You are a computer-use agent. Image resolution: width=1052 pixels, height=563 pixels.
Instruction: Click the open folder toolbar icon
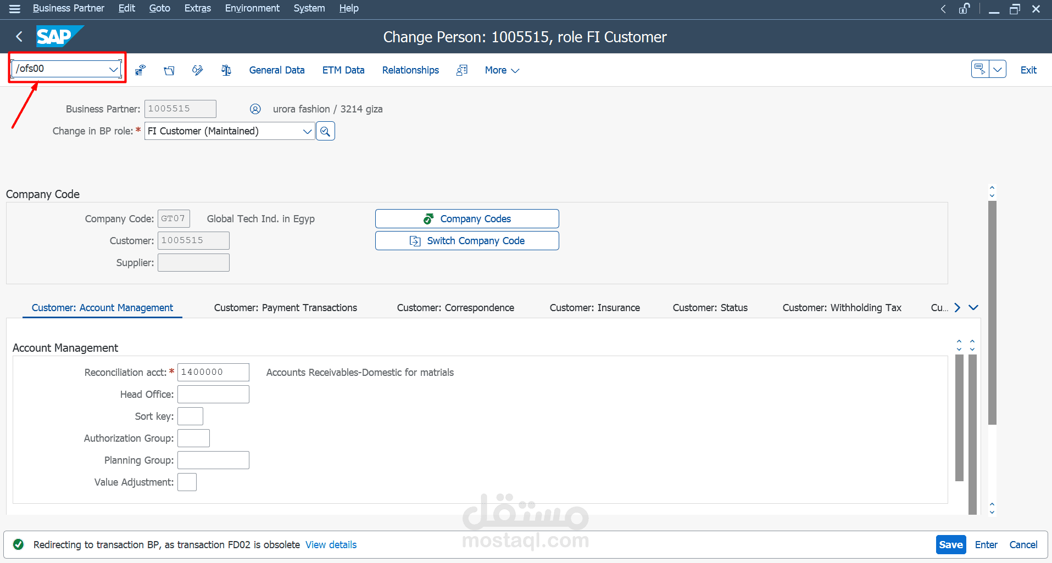169,70
